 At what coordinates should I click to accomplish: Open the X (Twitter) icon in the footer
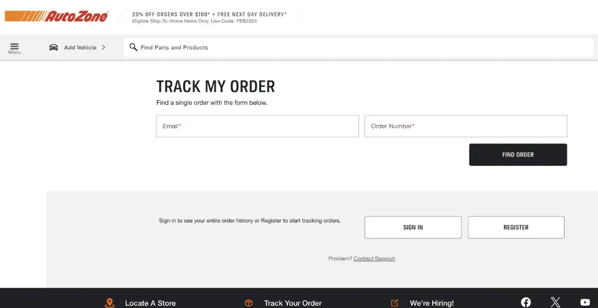click(555, 302)
